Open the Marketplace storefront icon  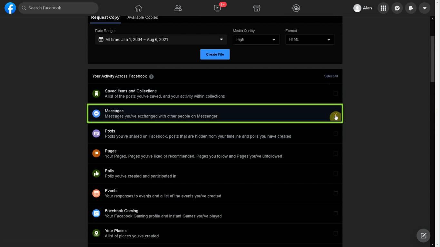coord(257,8)
